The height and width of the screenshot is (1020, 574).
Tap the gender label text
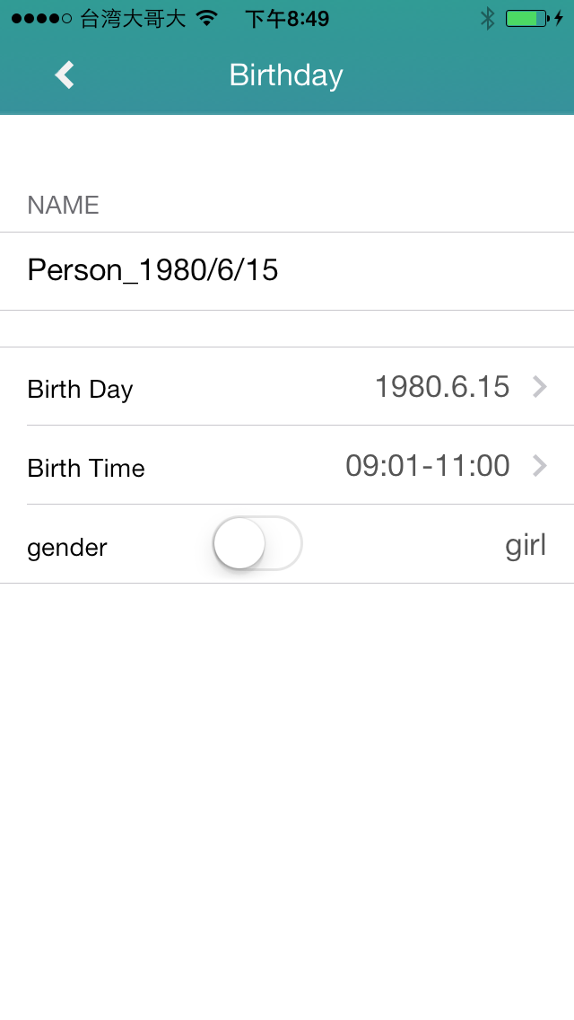click(67, 548)
